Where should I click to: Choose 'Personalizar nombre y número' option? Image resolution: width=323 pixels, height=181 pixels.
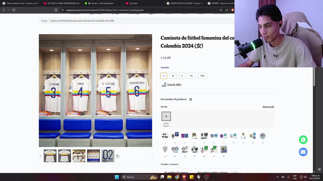pos(218,171)
